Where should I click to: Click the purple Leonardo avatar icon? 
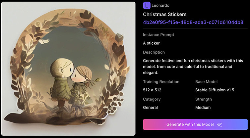147,5
